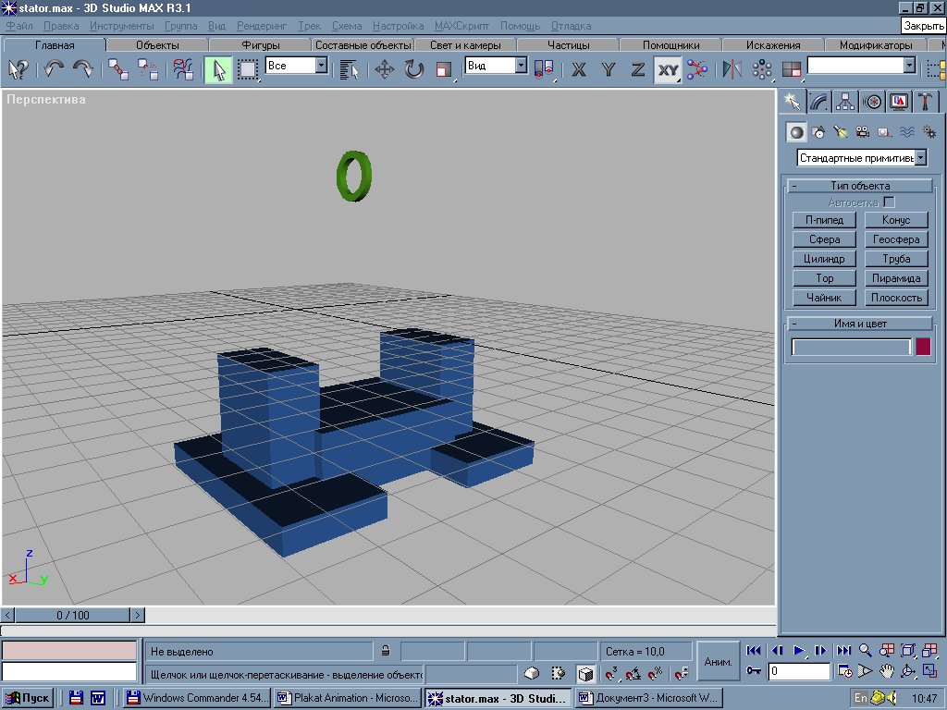The width and height of the screenshot is (947, 710).
Task: Activate the Select and Scale tool
Action: [444, 68]
